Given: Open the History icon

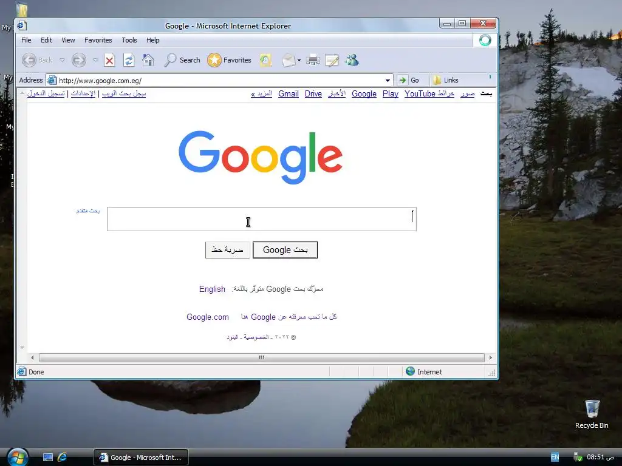Looking at the screenshot, I should point(265,60).
